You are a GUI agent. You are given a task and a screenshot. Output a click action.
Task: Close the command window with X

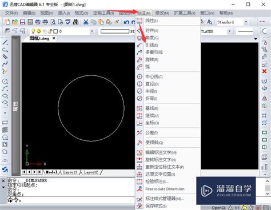3,181
